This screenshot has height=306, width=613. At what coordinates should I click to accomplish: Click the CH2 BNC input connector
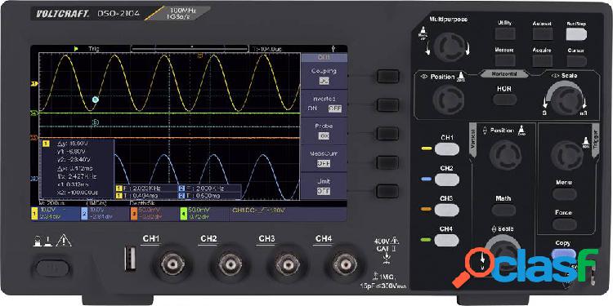click(x=230, y=264)
